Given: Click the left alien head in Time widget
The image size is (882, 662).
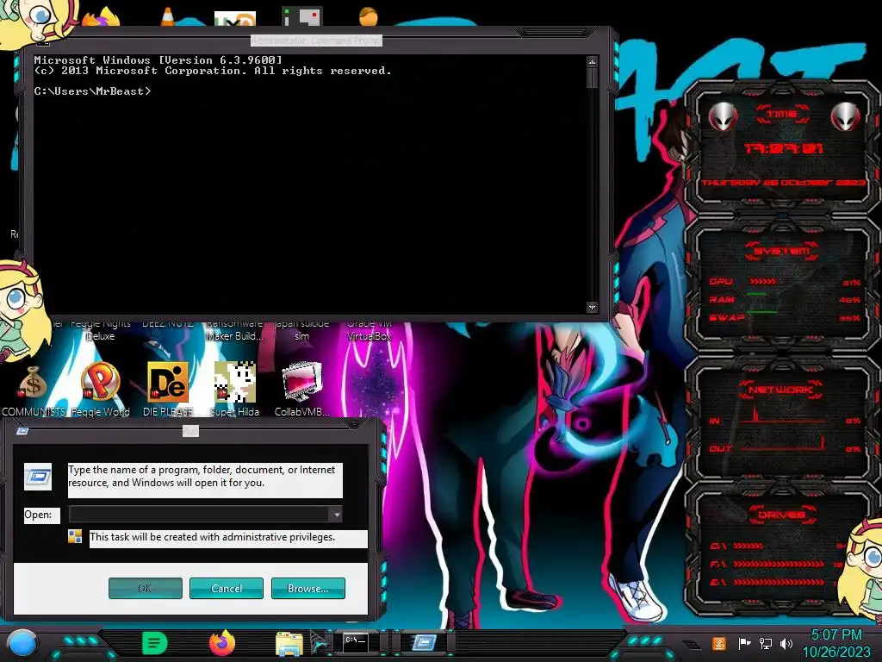Looking at the screenshot, I should 723,116.
